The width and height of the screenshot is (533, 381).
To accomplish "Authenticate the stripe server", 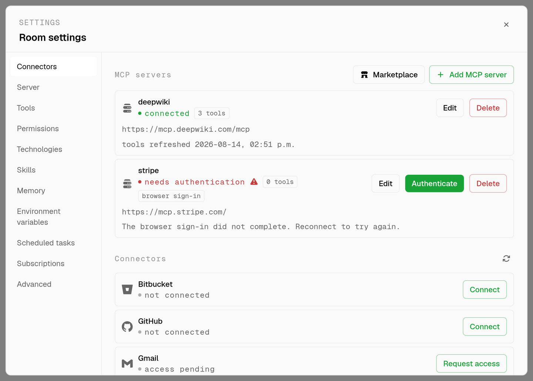I will (x=434, y=184).
